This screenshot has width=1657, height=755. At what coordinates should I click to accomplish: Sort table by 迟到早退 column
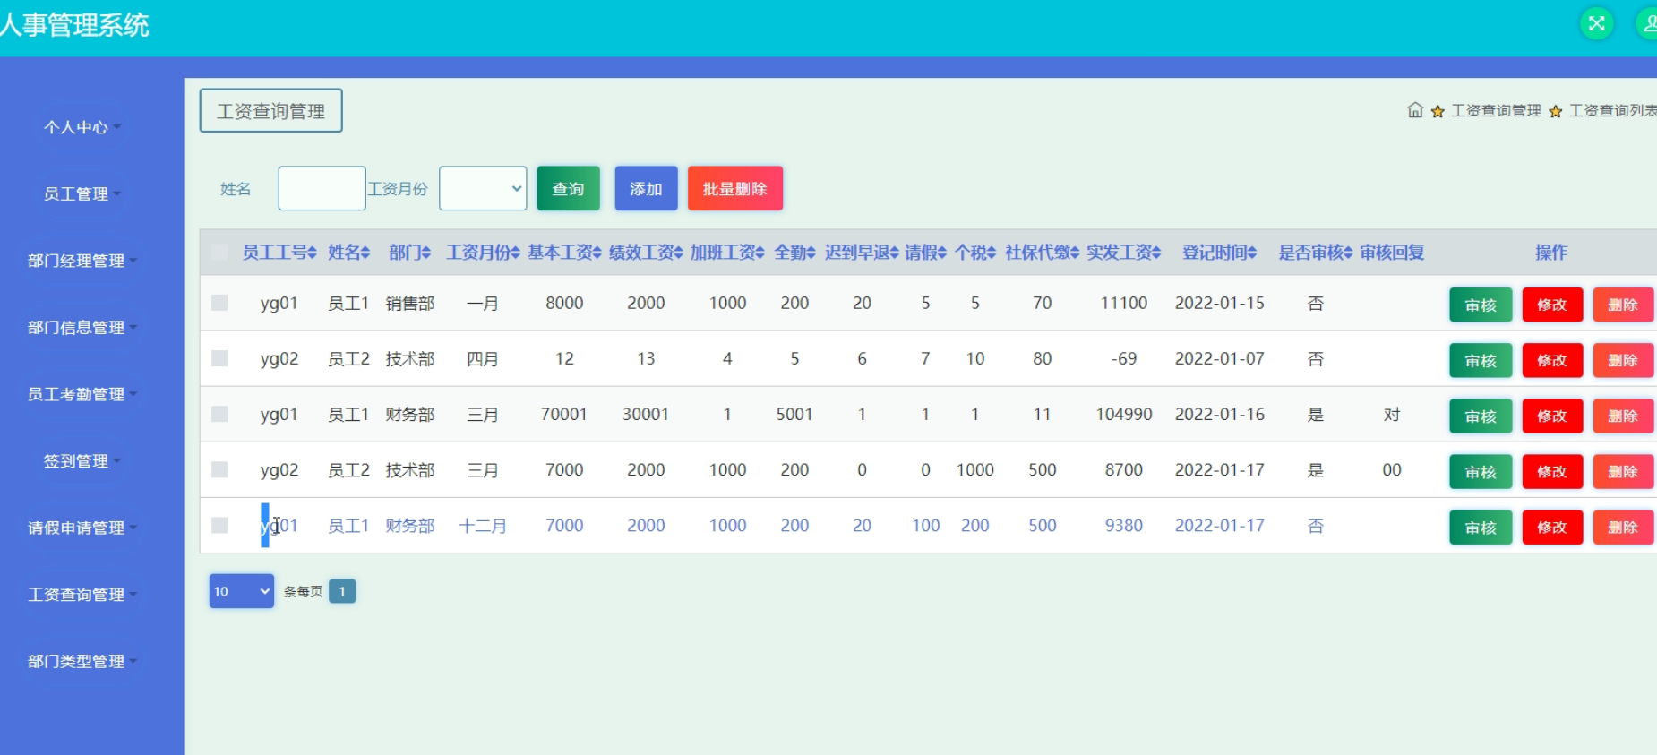(862, 253)
